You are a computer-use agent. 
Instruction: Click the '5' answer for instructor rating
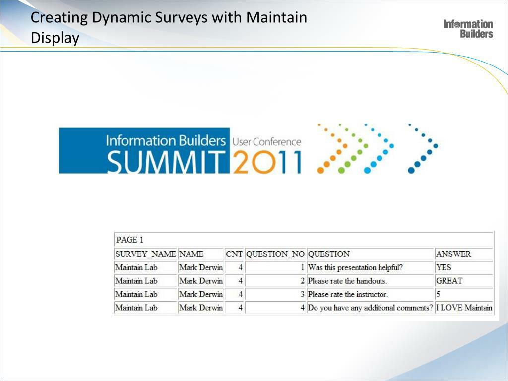pos(464,294)
